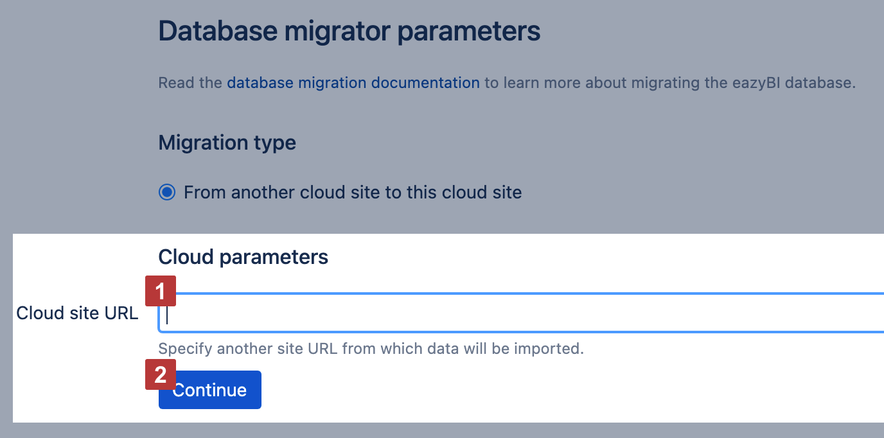Click the middle of the URL text box
Screen dimensions: 884x438
522,313
